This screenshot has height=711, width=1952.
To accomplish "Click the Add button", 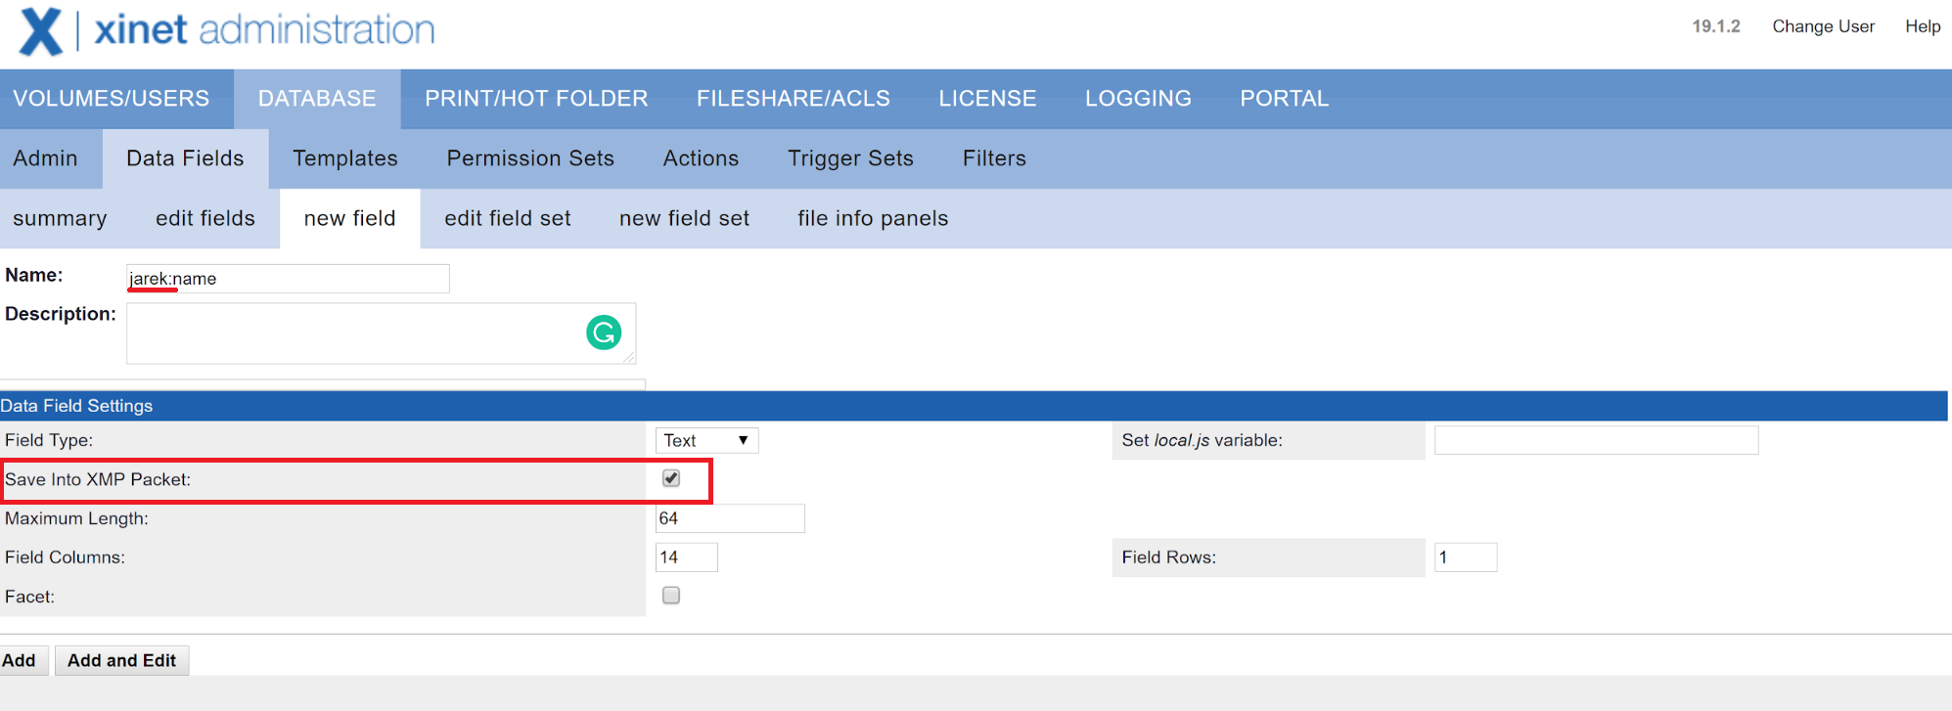I will click(20, 660).
